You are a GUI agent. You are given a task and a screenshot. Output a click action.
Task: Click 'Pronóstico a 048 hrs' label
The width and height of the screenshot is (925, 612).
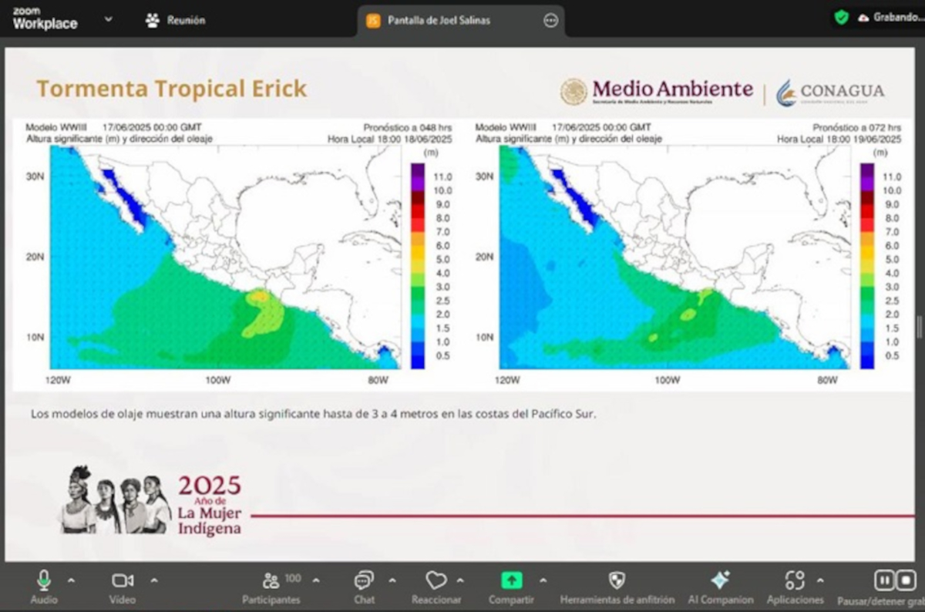pyautogui.click(x=408, y=127)
